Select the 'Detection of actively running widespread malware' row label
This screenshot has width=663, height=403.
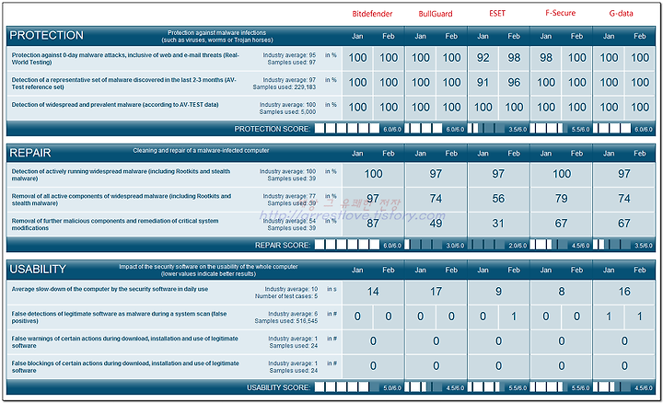point(121,175)
